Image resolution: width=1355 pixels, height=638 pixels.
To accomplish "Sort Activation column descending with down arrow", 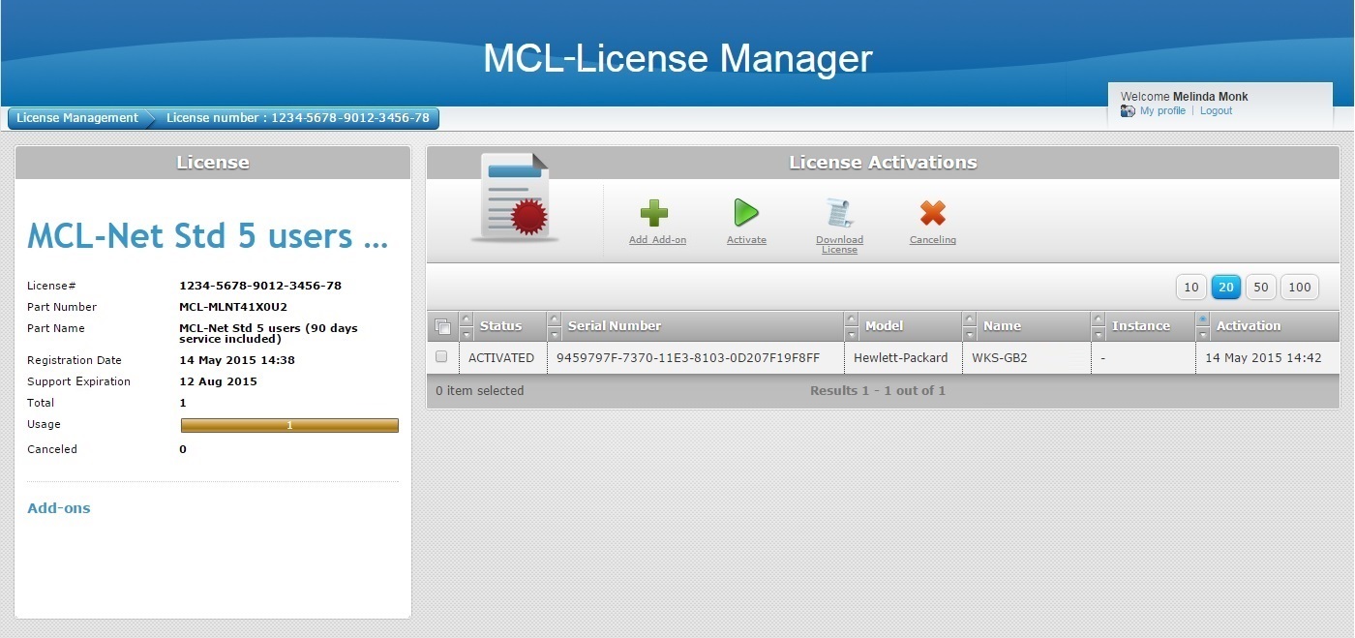I will tap(1203, 334).
